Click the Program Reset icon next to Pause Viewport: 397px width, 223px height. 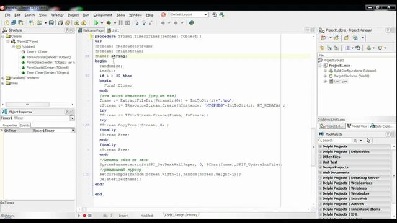click(128, 23)
